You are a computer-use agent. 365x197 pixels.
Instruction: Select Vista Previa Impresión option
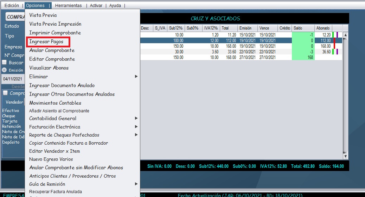pyautogui.click(x=55, y=24)
